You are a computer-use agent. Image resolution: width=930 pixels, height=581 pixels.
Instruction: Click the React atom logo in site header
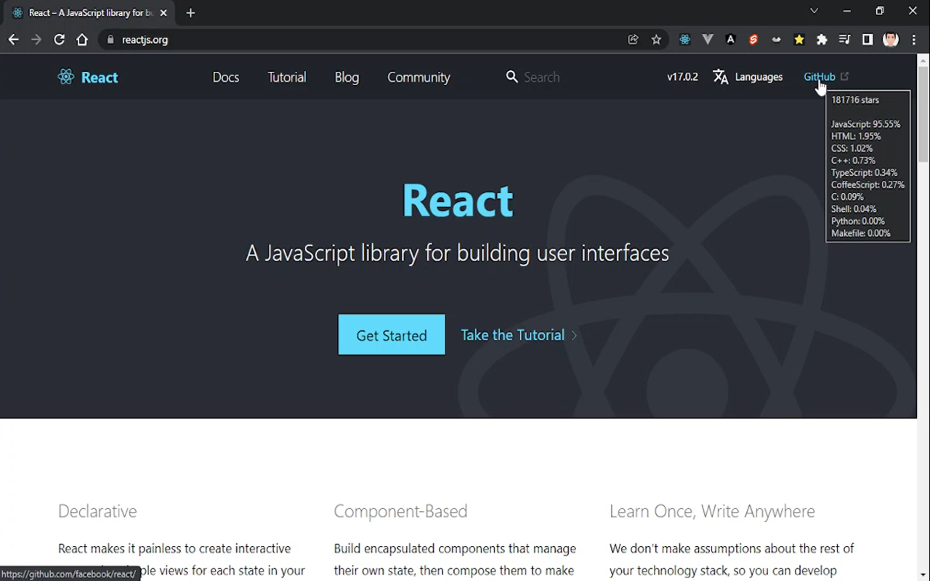point(66,77)
